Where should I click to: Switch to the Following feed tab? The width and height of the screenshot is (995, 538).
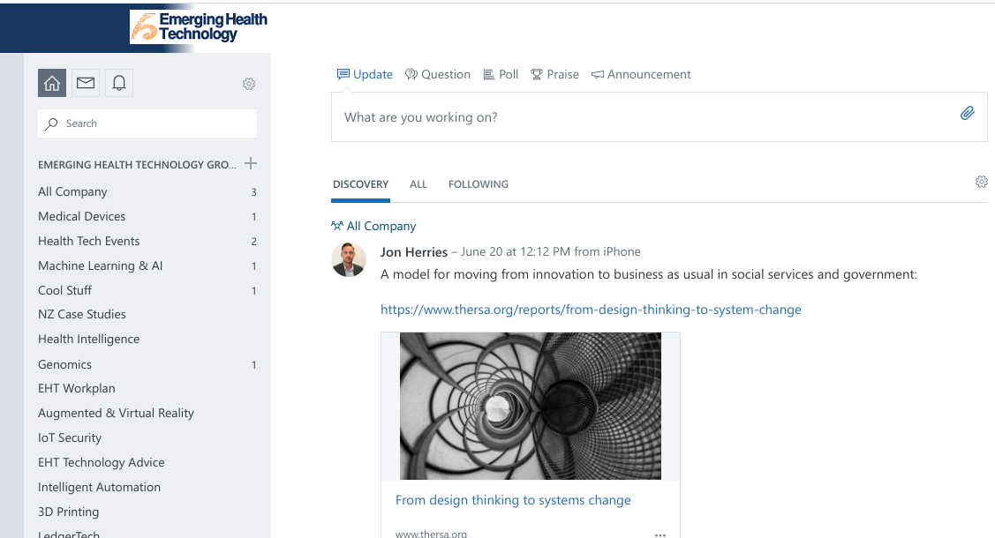tap(479, 184)
